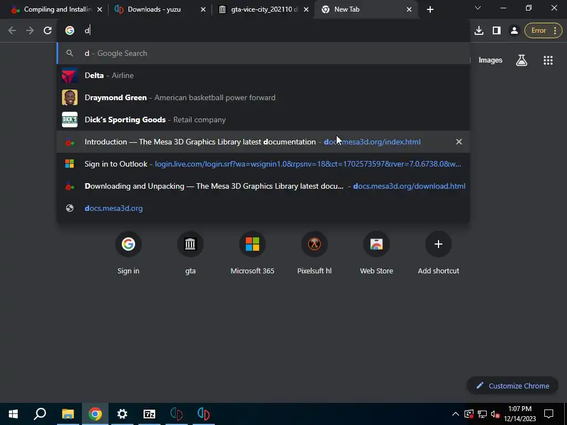567x425 pixels.
Task: Click Customize Chrome button
Action: tap(513, 386)
